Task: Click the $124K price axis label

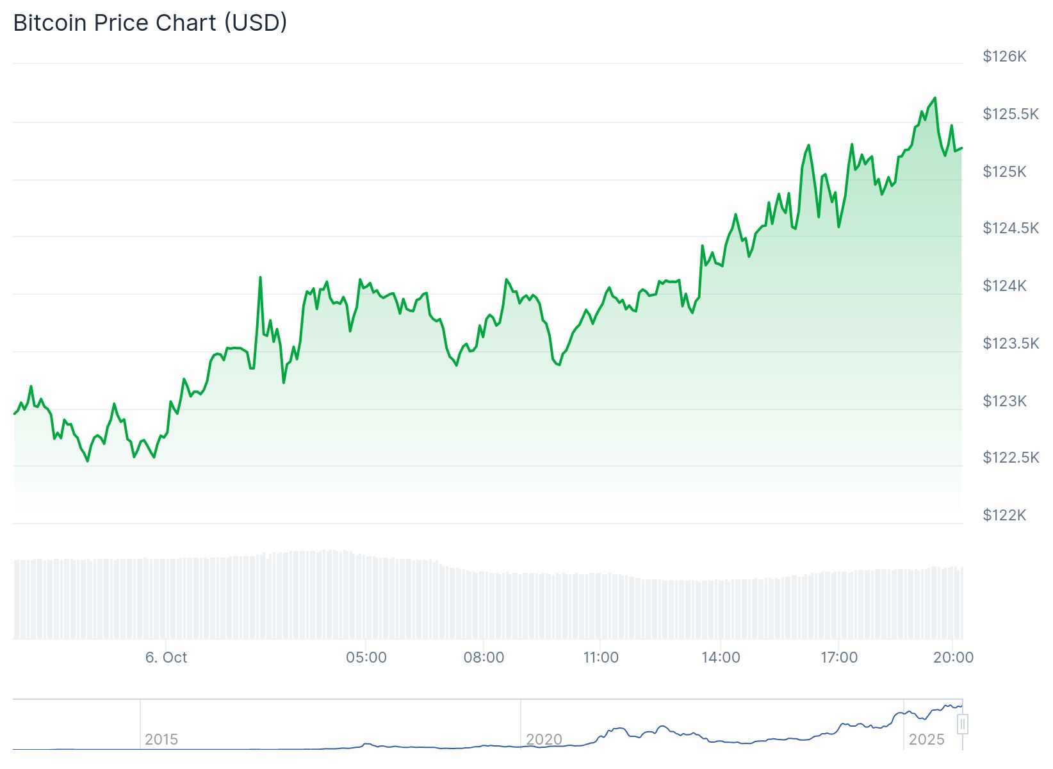Action: (1004, 286)
